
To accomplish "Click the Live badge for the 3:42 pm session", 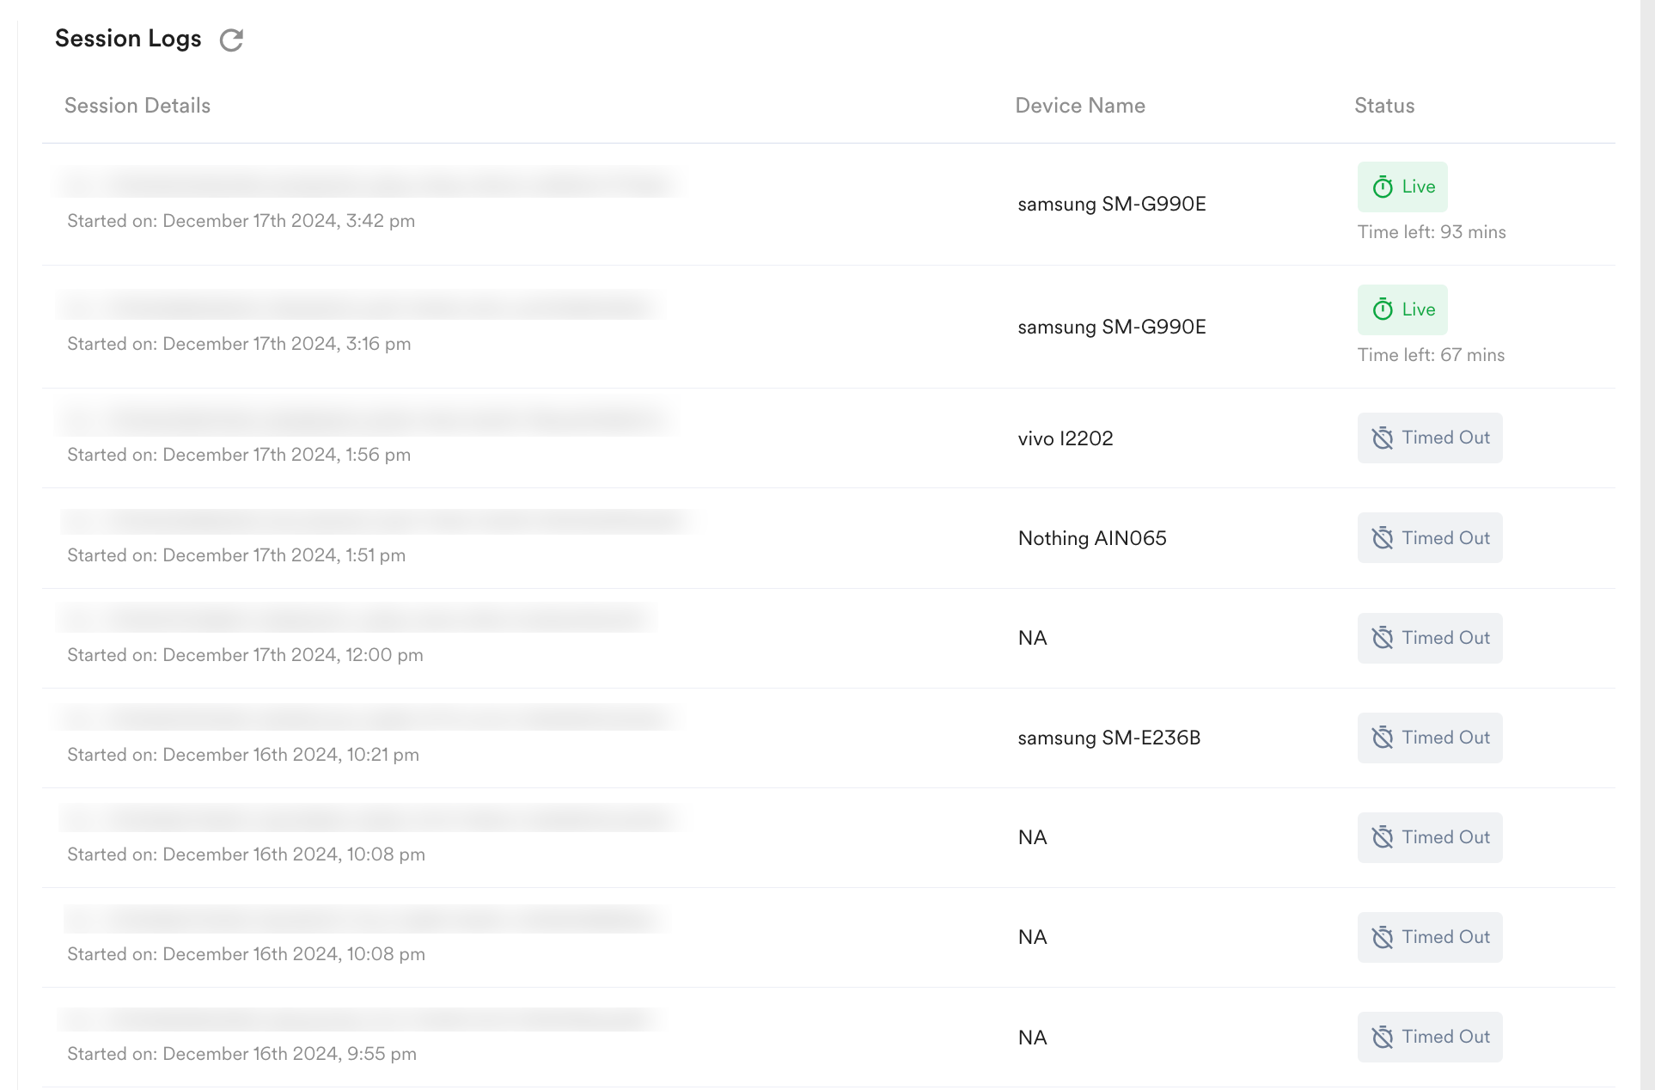I will click(x=1402, y=187).
